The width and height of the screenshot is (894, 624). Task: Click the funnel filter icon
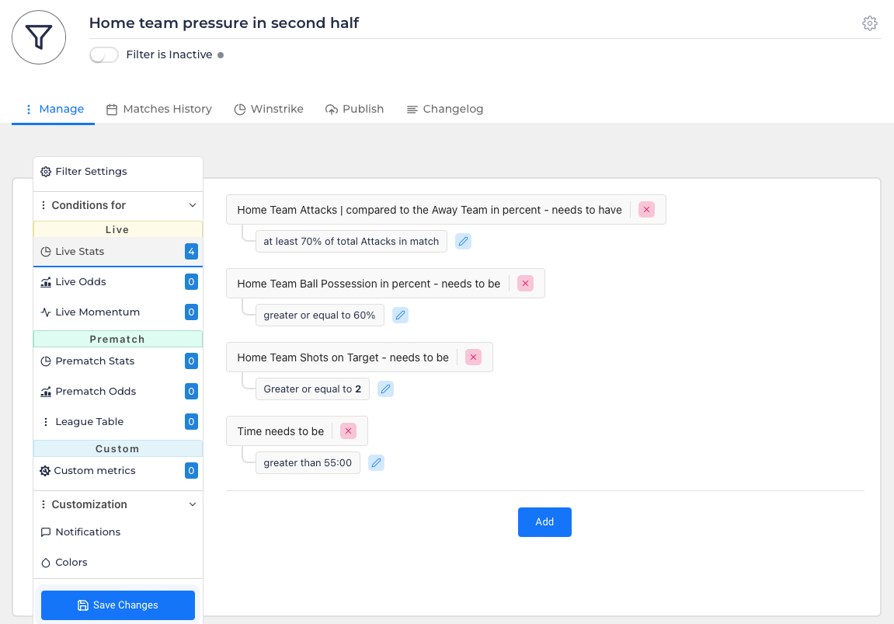tap(39, 37)
